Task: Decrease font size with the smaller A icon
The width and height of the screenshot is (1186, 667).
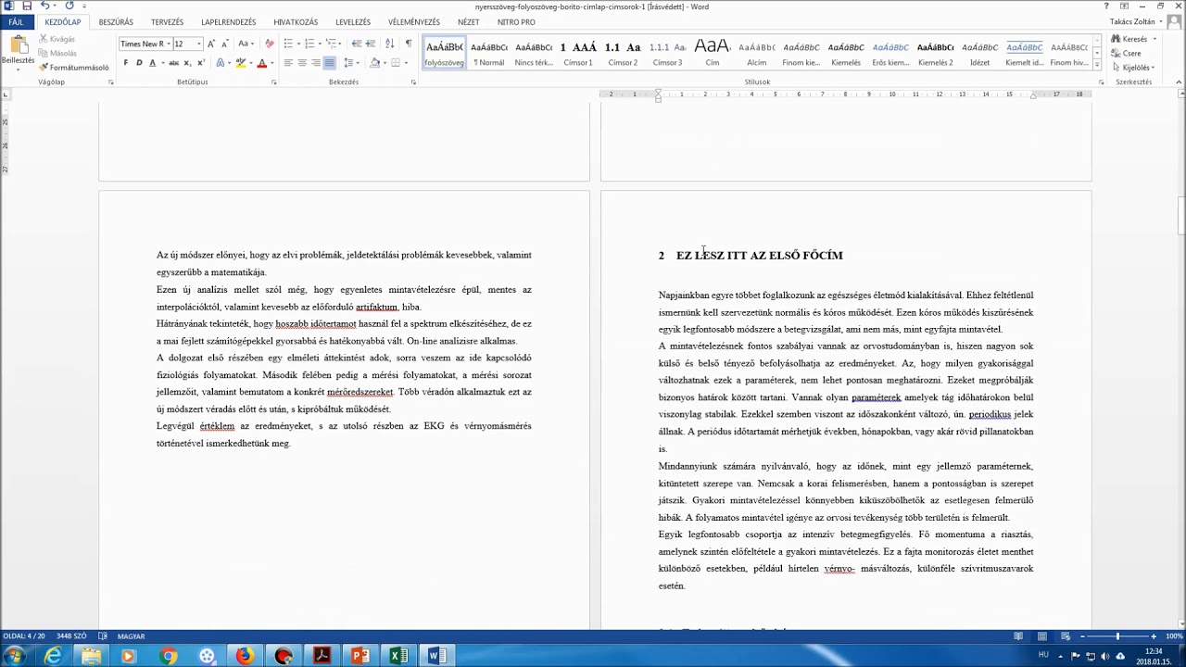Action: tap(224, 44)
